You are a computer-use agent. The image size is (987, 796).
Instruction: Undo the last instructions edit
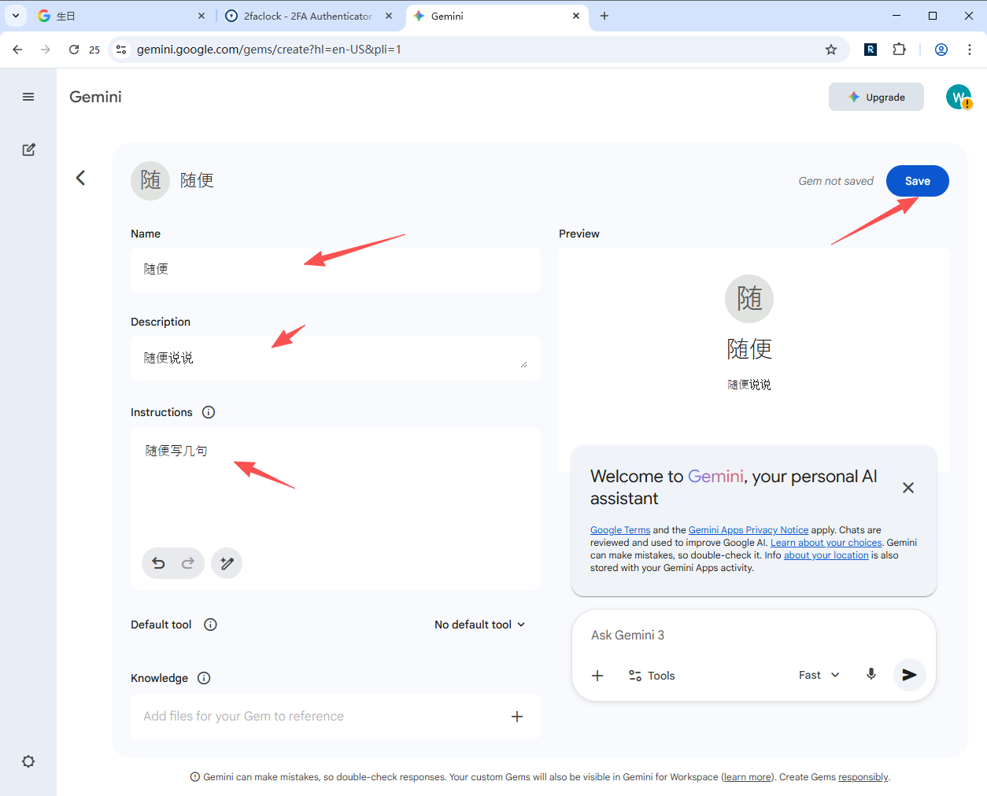pyautogui.click(x=158, y=563)
